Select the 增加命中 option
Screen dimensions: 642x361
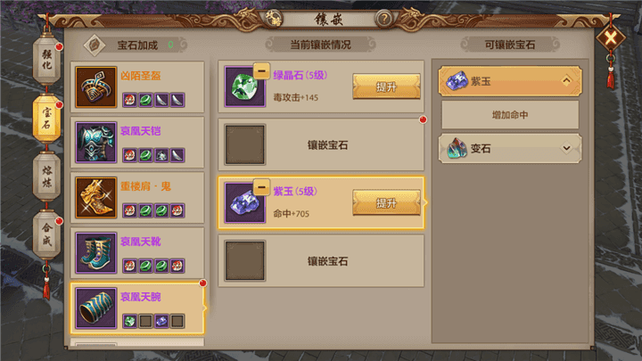[510, 115]
